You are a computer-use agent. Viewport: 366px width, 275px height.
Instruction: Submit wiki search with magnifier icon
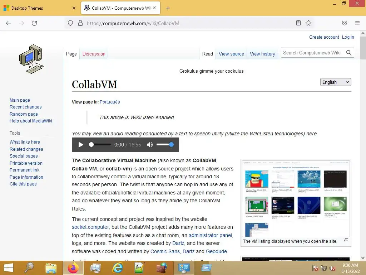click(349, 53)
